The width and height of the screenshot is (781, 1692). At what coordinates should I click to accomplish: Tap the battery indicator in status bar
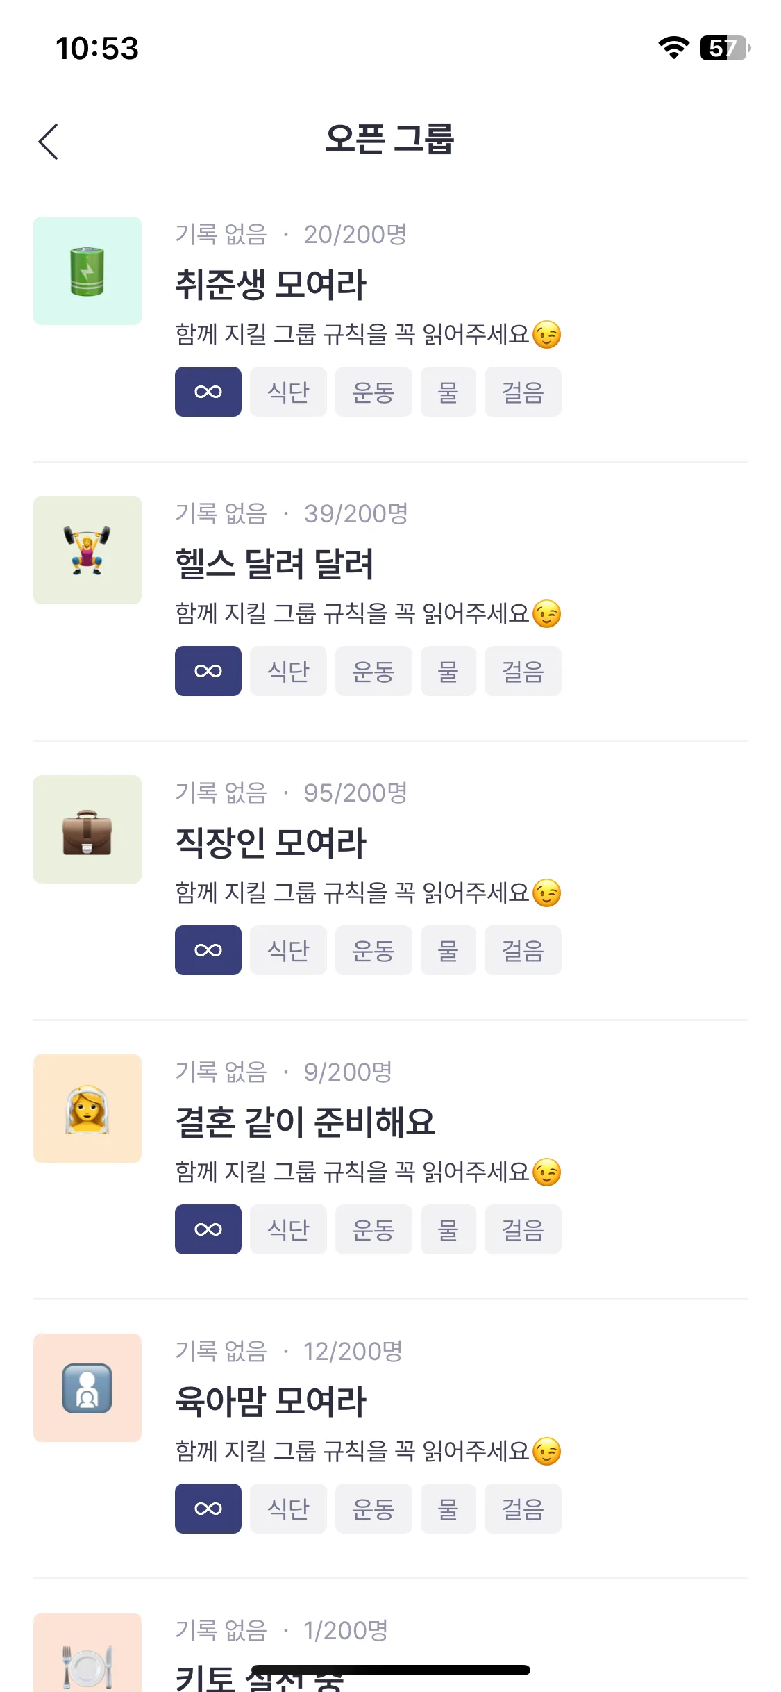point(725,48)
